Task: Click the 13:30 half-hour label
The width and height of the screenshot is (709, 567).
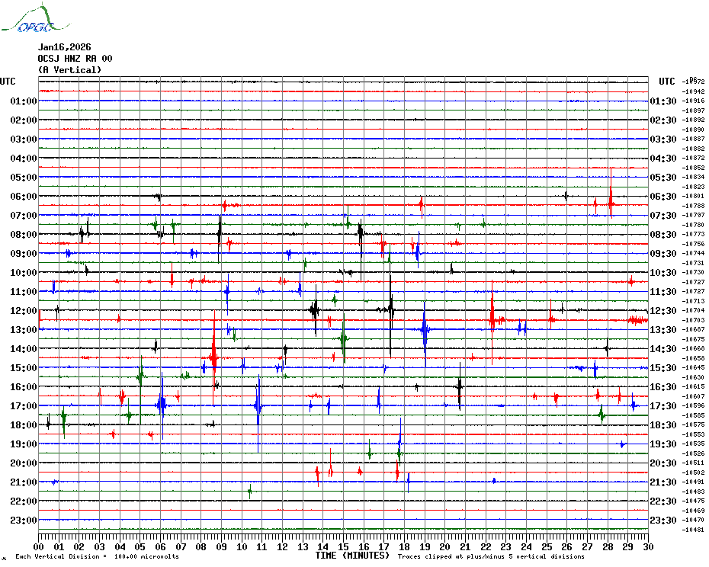Action: (663, 330)
